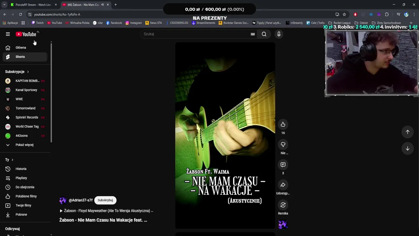This screenshot has height=236, width=419.
Task: Start voice search with microphone icon
Action: 279,34
